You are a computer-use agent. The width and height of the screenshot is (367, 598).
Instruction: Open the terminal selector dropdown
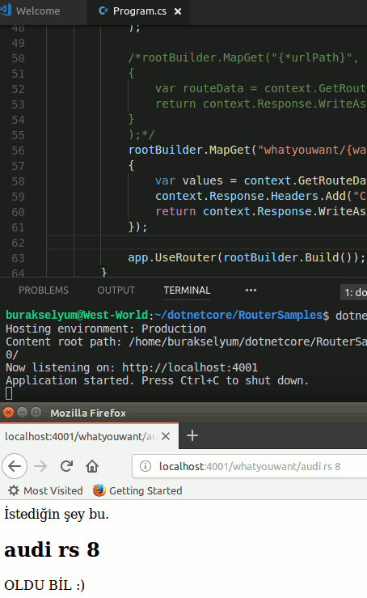354,292
